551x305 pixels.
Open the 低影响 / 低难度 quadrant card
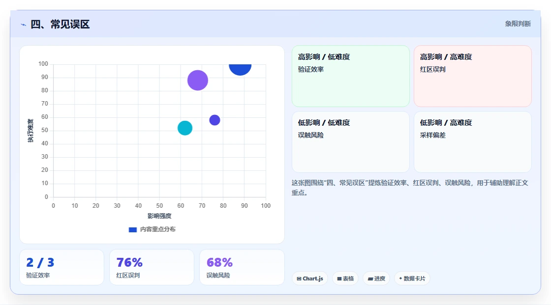coord(351,142)
